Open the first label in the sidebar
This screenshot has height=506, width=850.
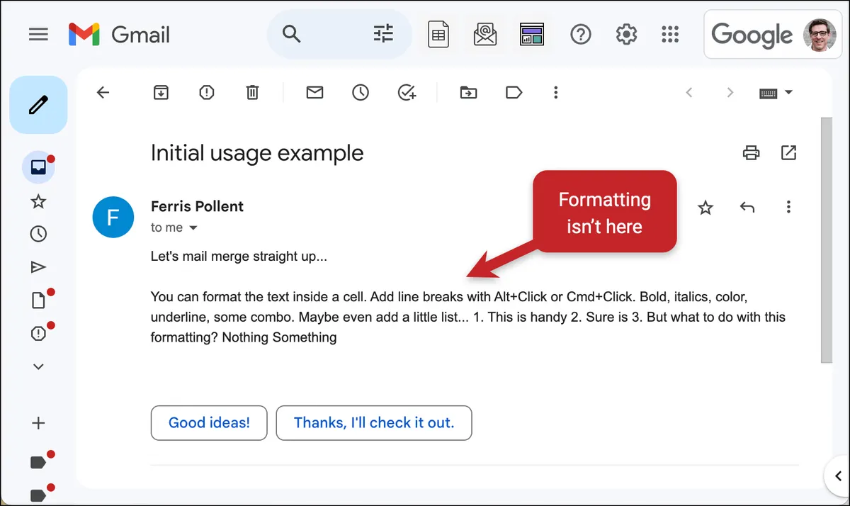(38, 462)
